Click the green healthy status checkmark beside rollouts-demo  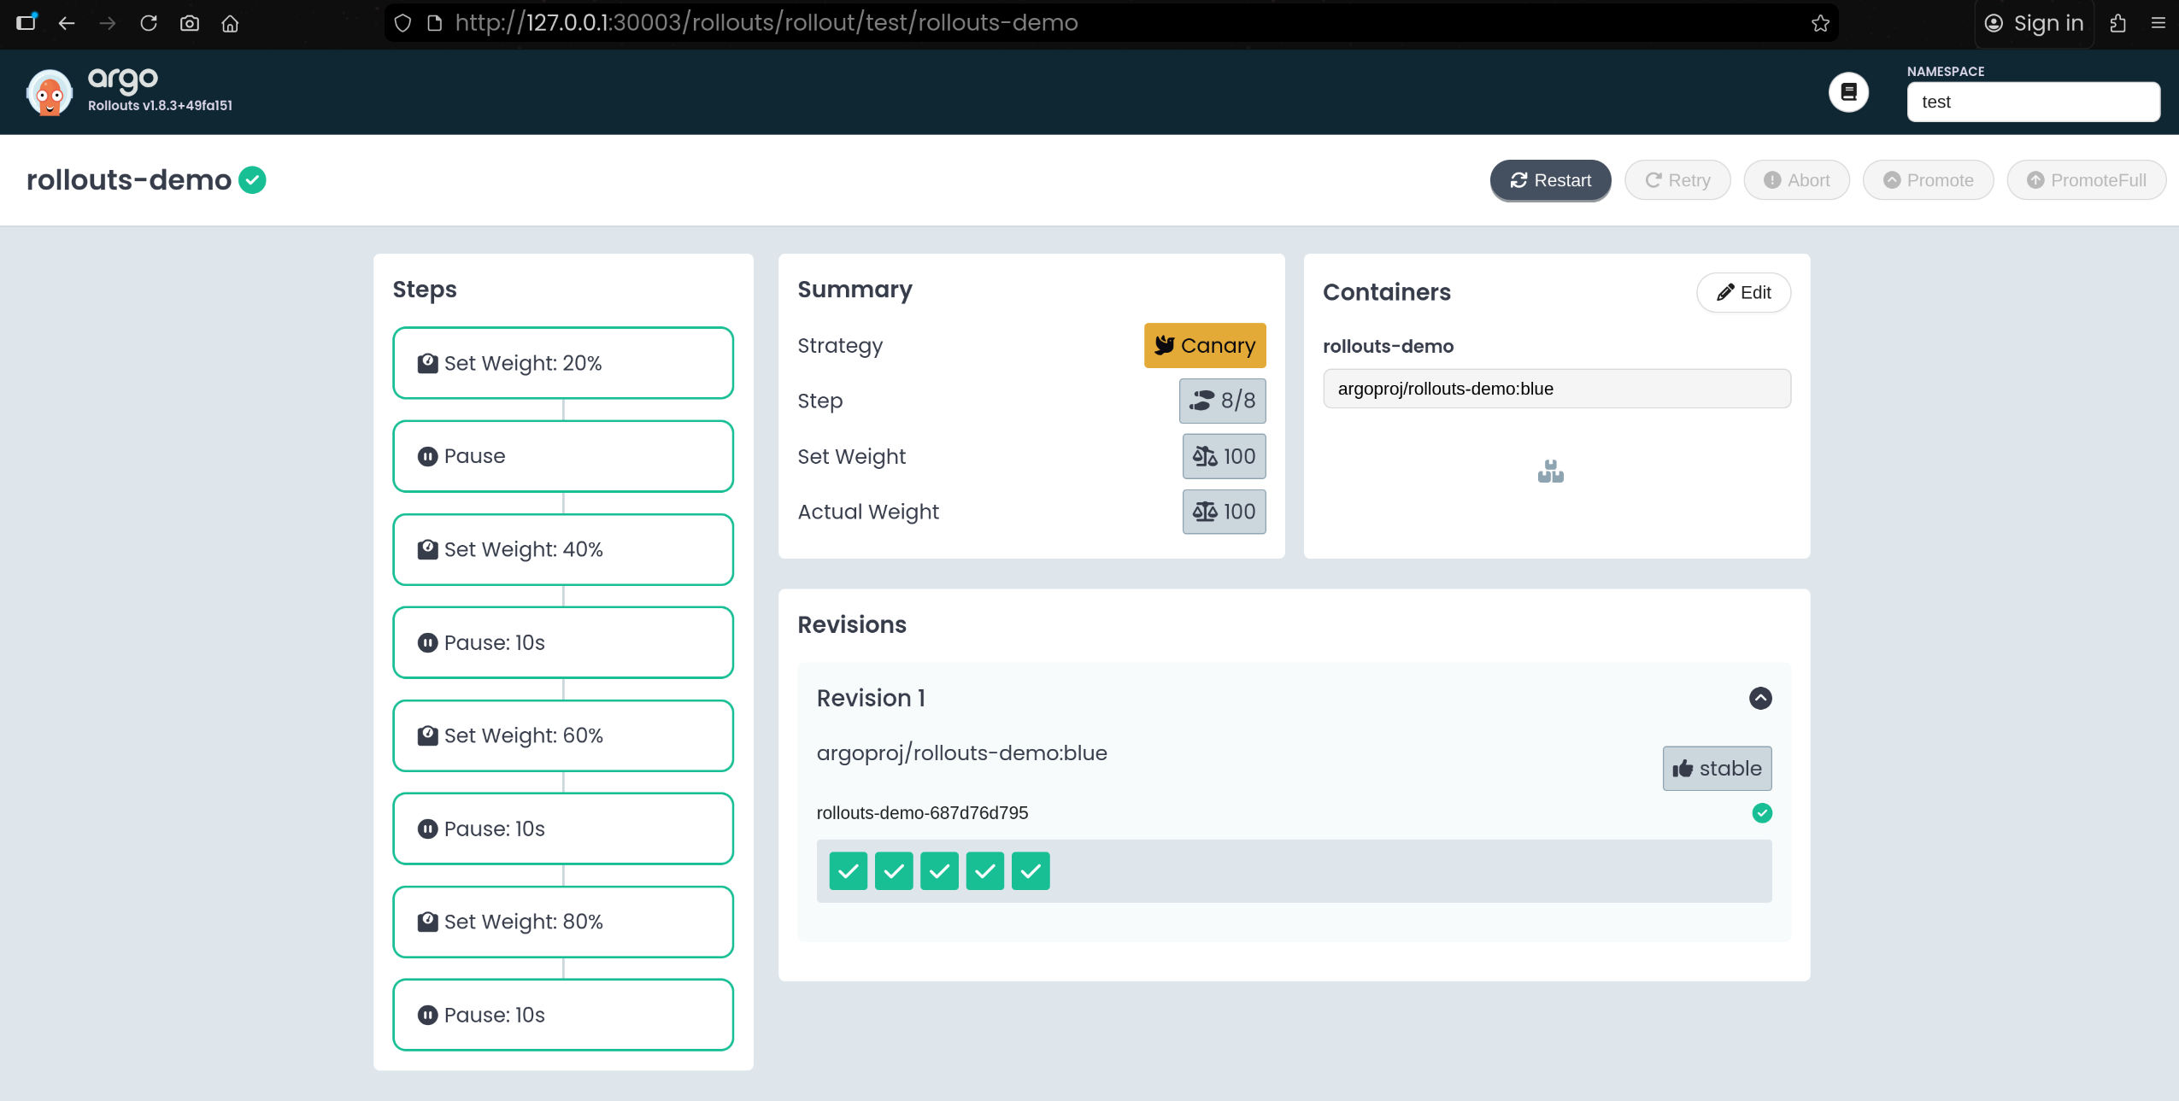pos(252,180)
